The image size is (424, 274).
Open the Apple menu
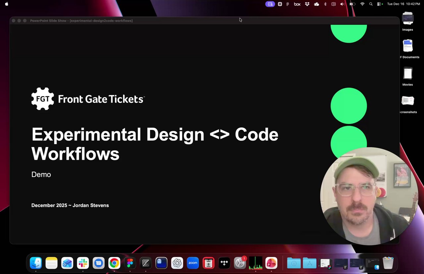coord(7,4)
